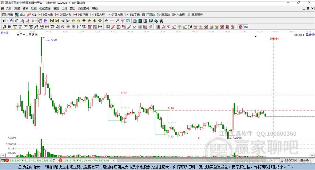Switch to K线 candlestick chart
The height and width of the screenshot is (170, 315).
pos(32,15)
